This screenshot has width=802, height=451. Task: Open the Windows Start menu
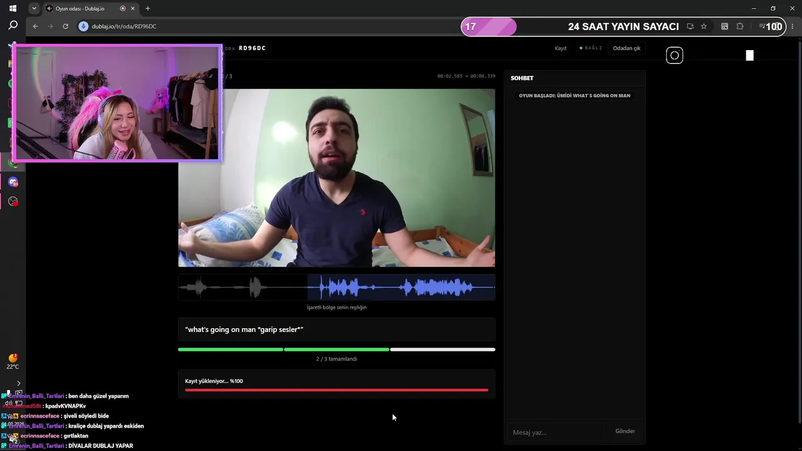point(13,9)
